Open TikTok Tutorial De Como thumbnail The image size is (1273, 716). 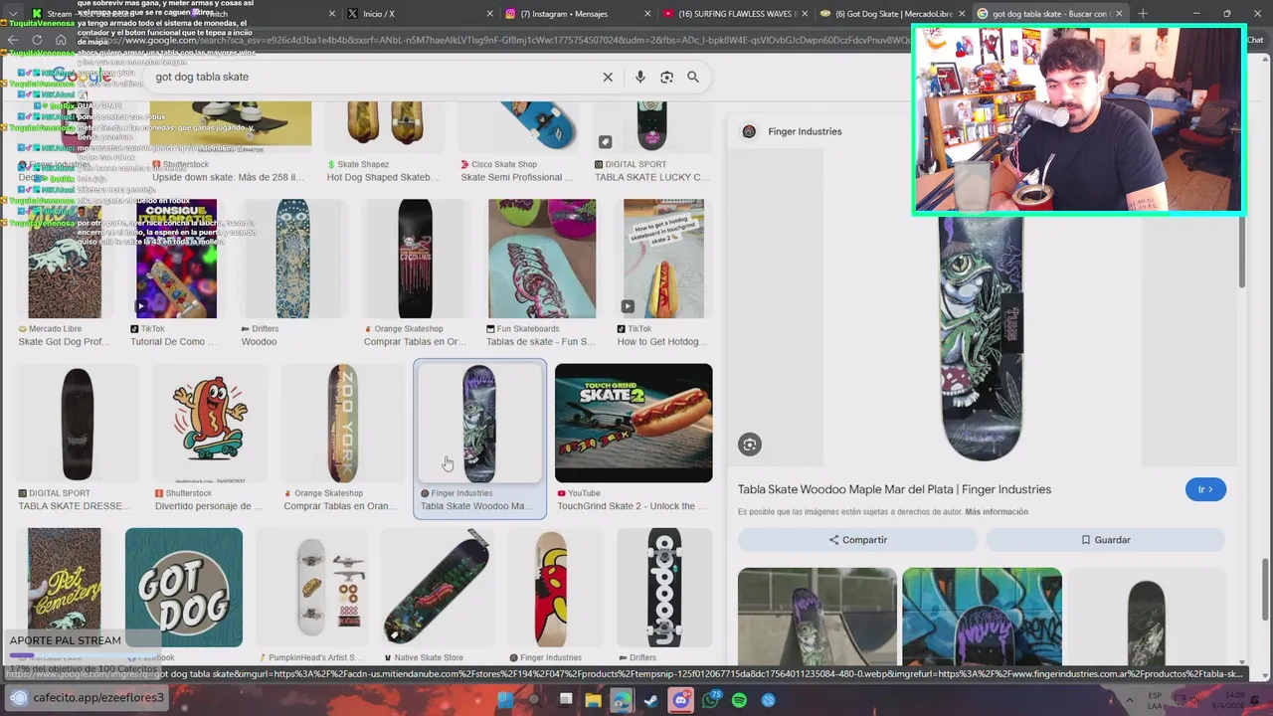click(x=176, y=259)
